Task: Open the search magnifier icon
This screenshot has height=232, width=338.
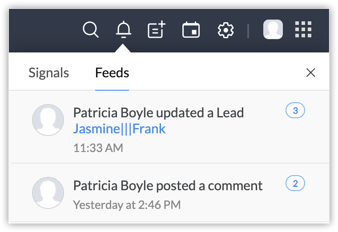Action: [x=91, y=30]
